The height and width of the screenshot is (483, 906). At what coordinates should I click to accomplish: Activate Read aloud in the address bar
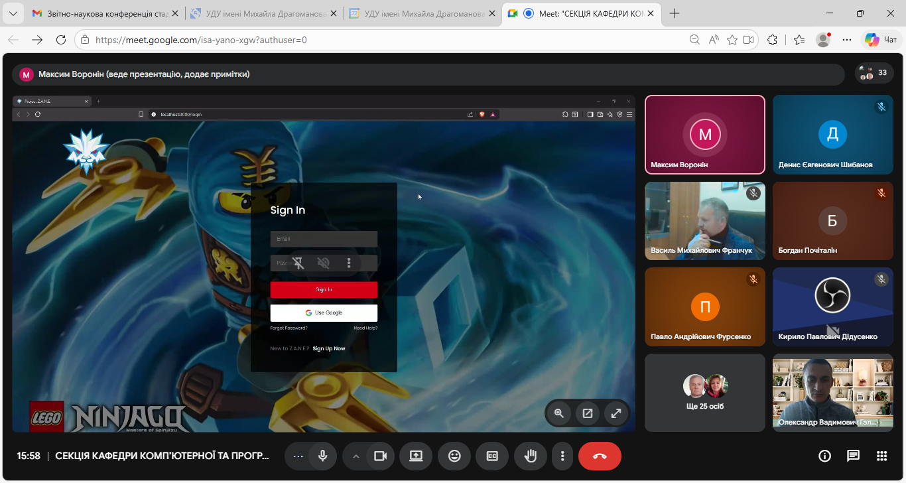[x=714, y=40]
